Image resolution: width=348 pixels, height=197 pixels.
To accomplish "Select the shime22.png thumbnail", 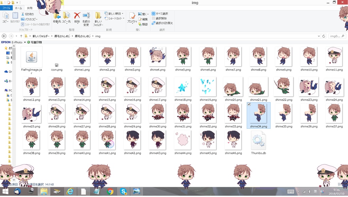I will 284,87.
